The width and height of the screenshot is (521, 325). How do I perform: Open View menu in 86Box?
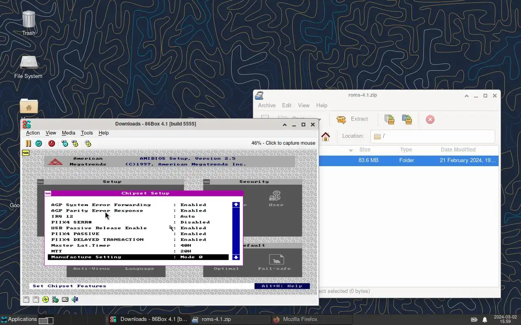tap(51, 133)
